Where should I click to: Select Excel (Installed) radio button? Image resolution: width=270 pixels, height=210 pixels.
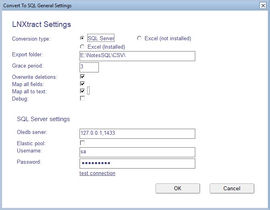pyautogui.click(x=82, y=47)
